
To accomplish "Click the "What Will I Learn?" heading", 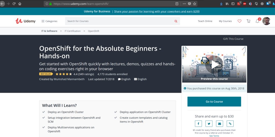I will (x=59, y=105).
